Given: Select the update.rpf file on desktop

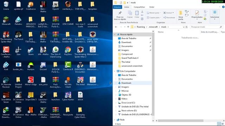Looking at the screenshot, I should click(x=18, y=6).
